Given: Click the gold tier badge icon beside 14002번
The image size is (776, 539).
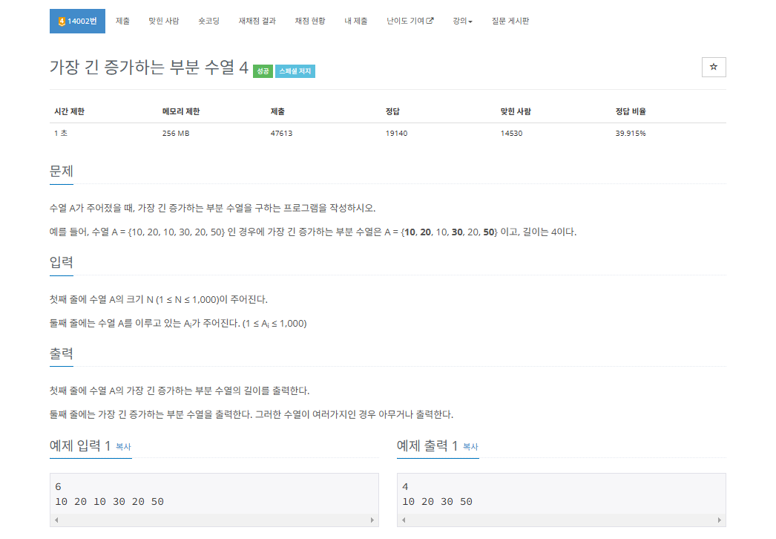Looking at the screenshot, I should pos(62,22).
